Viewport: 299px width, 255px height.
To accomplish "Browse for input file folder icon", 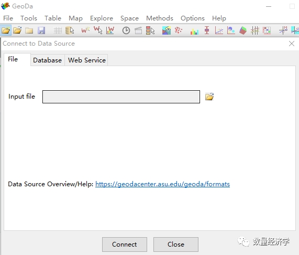I will pyautogui.click(x=209, y=97).
